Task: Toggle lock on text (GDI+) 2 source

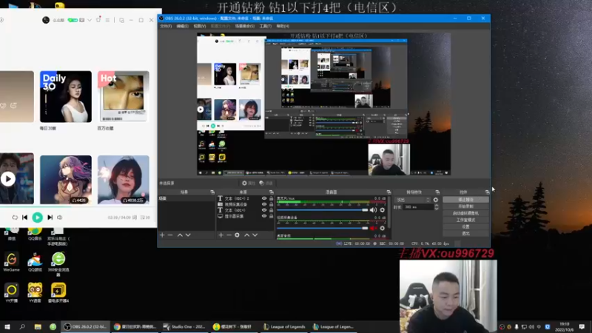Action: [271, 198]
